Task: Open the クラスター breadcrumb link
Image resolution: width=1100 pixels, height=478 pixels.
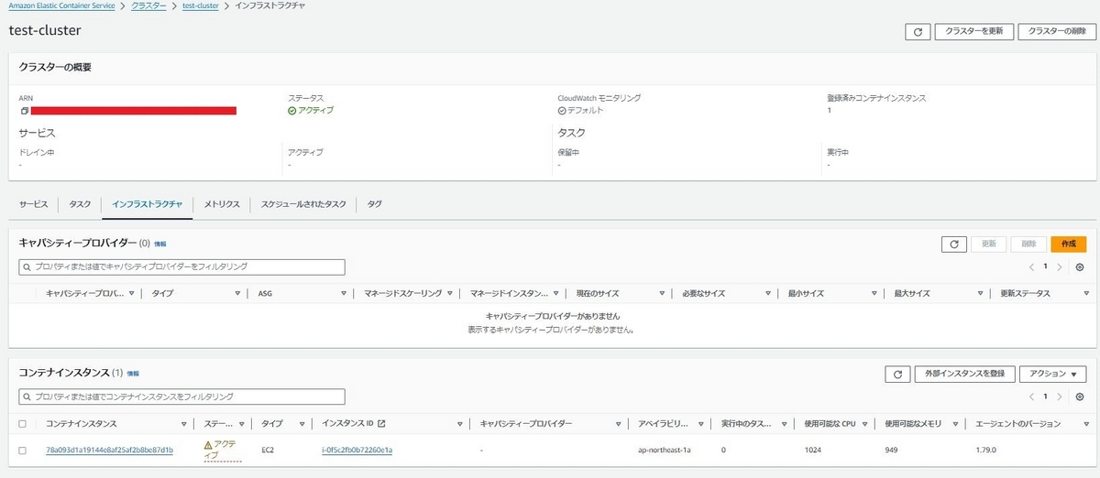Action: pyautogui.click(x=148, y=5)
